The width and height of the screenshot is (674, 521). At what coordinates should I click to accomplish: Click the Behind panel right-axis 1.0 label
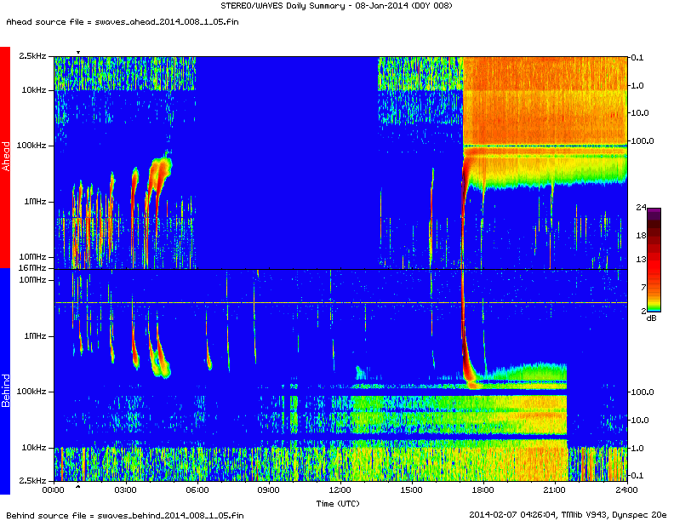click(637, 448)
